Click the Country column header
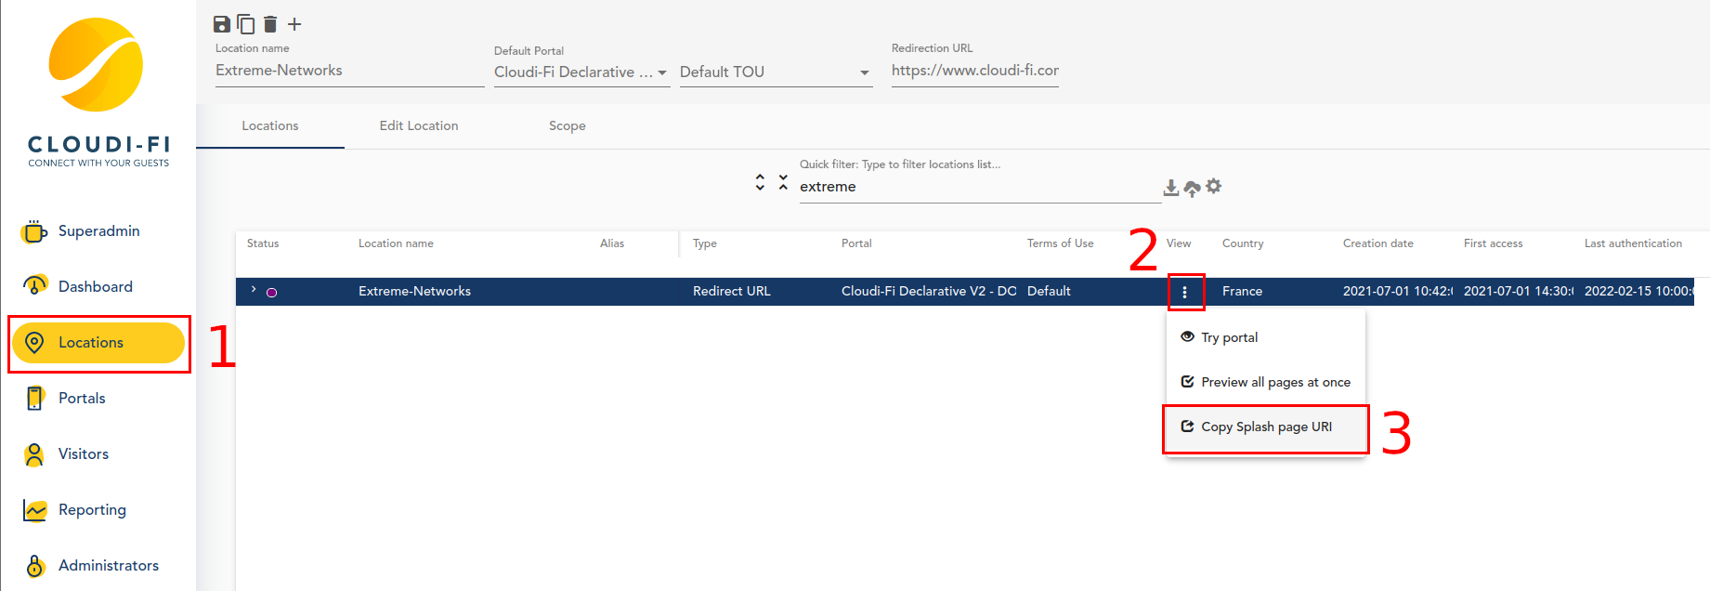1710x591 pixels. (x=1243, y=243)
